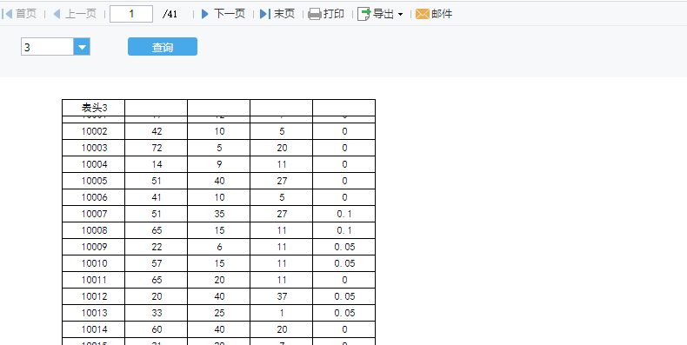This screenshot has width=687, height=345.
Task: Click value 20 in row 10011
Action: click(219, 280)
